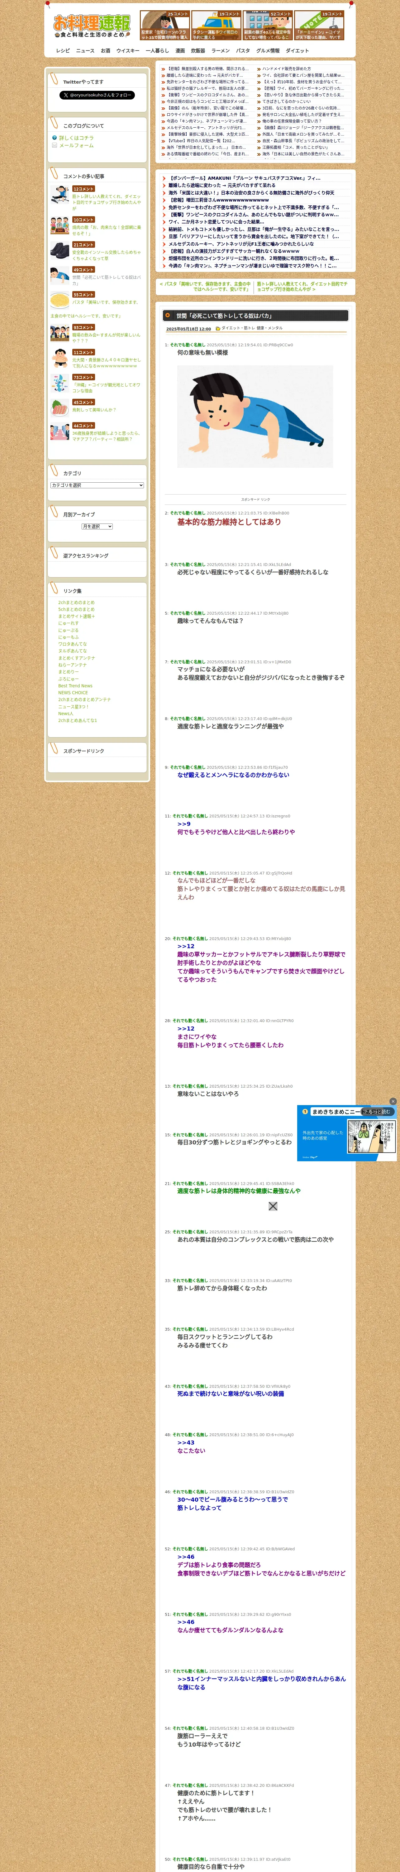Open the Okinawa thumbnail with 73コメント

[60, 383]
